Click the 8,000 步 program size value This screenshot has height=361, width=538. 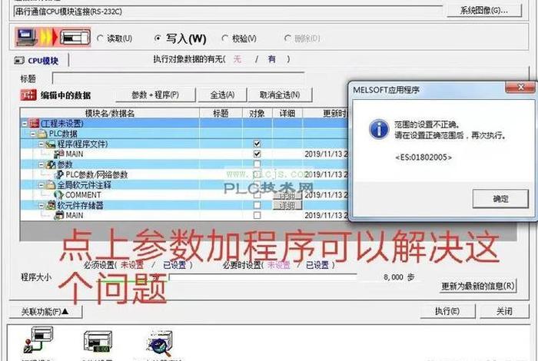tap(399, 277)
